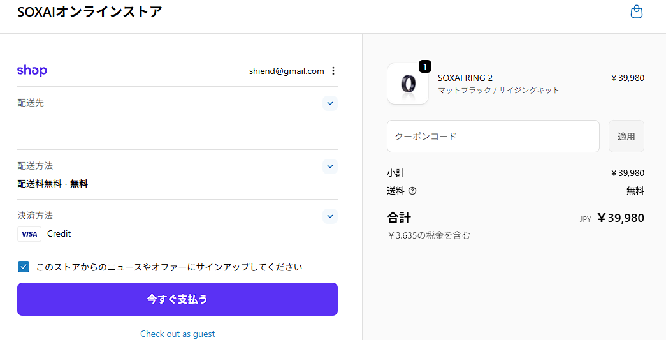The image size is (666, 340).
Task: Click the signup checkbox label text
Action: [x=169, y=267]
